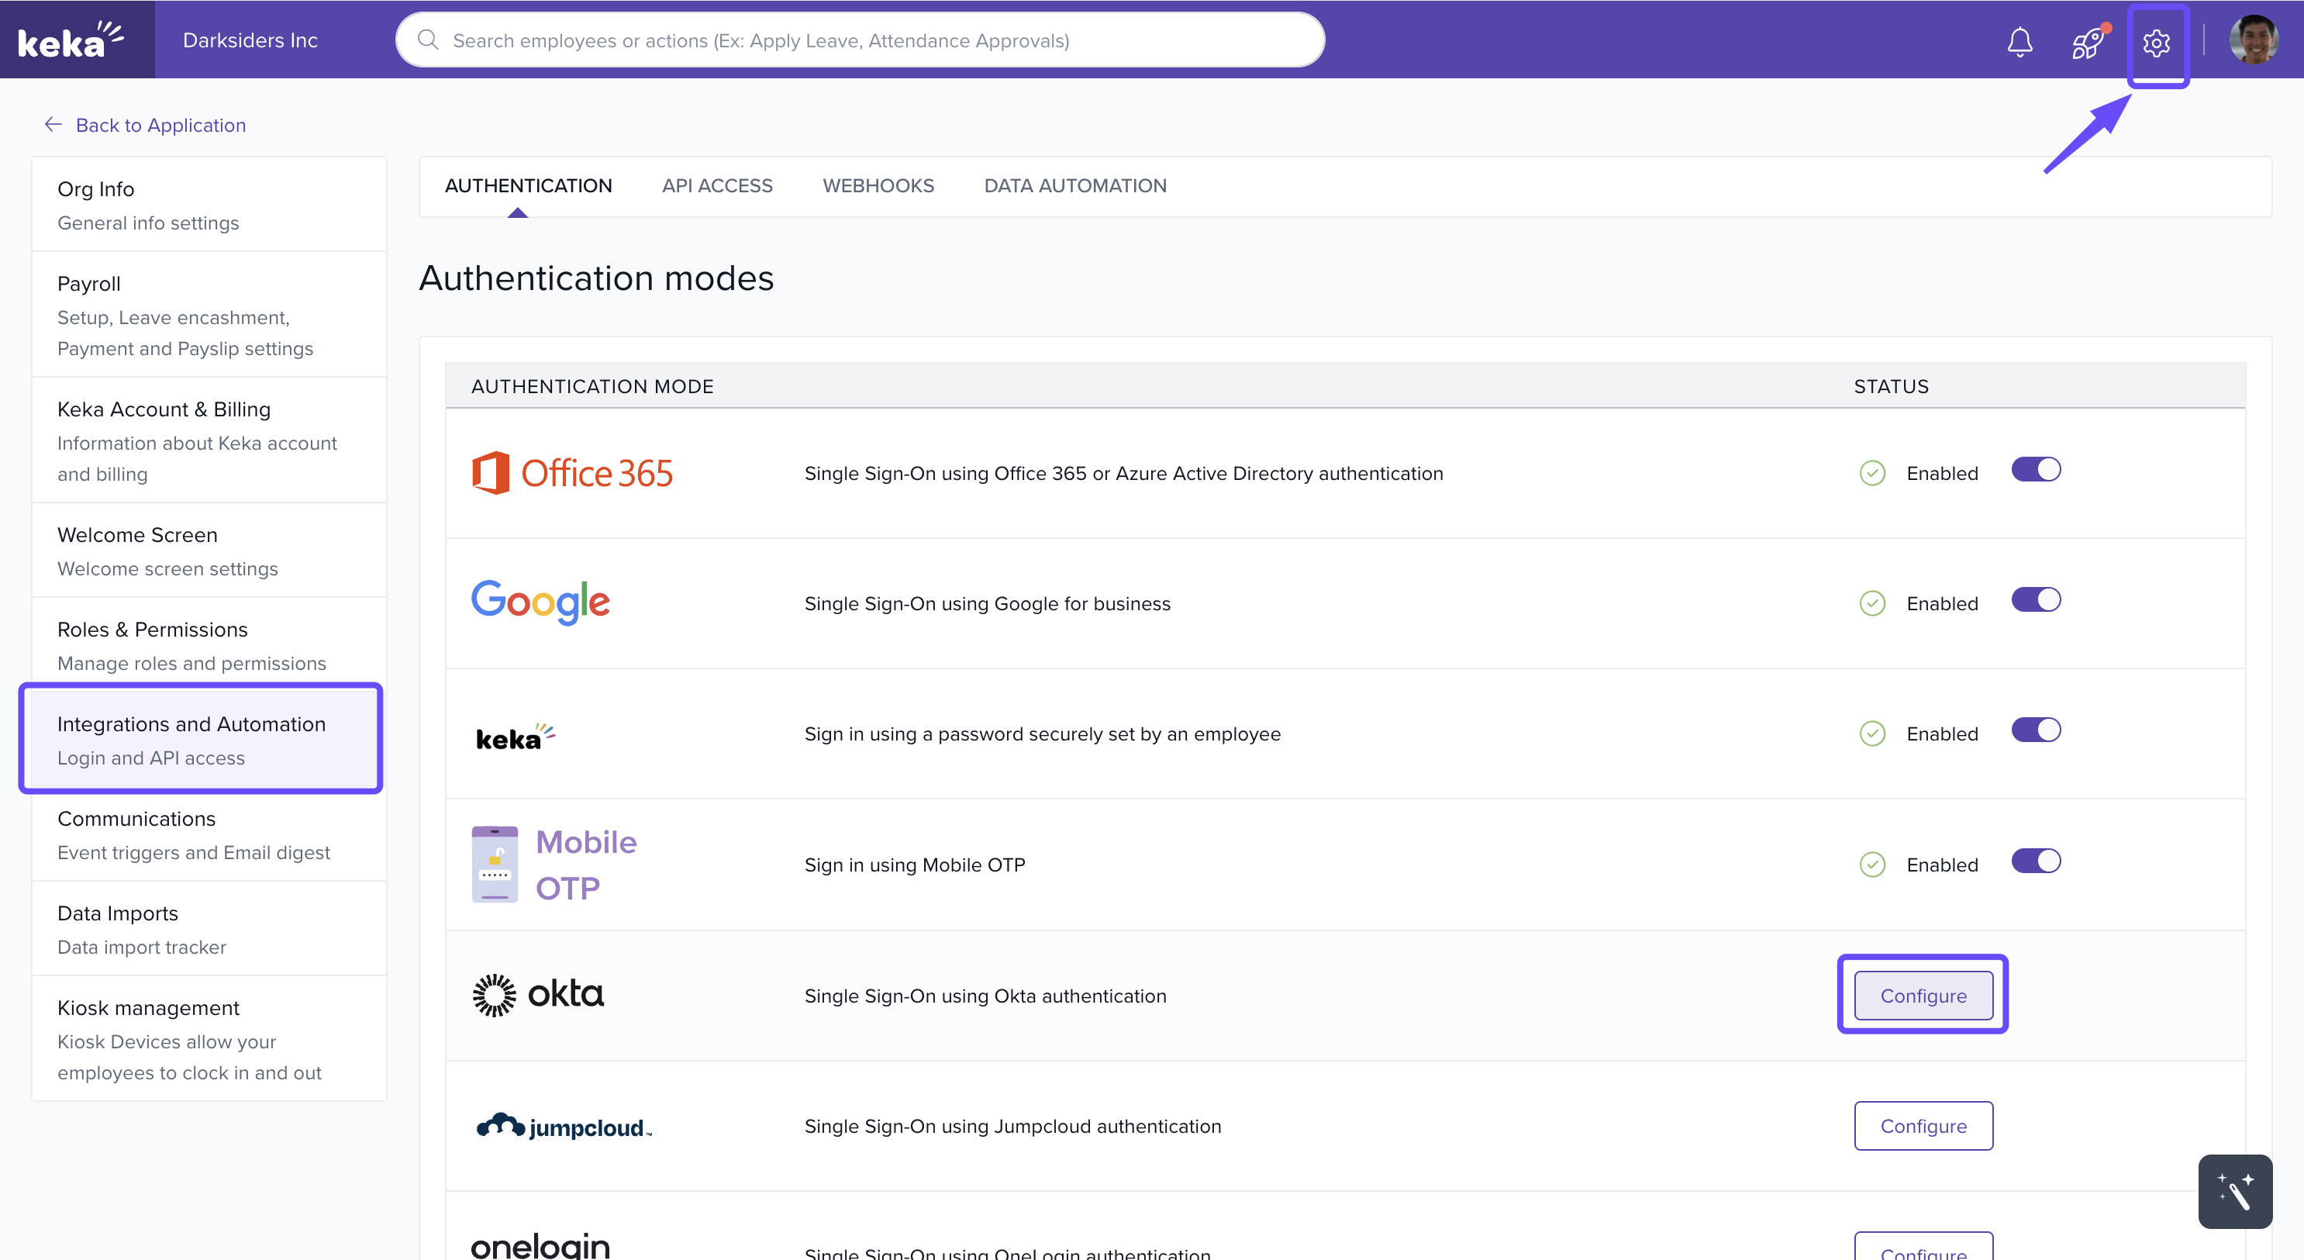
Task: Click the Keka logo in header
Action: 71,40
